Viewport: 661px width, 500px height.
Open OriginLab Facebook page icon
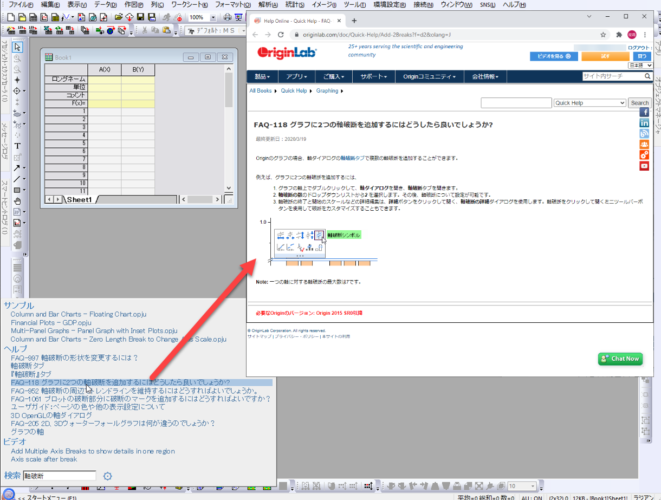[x=644, y=112]
